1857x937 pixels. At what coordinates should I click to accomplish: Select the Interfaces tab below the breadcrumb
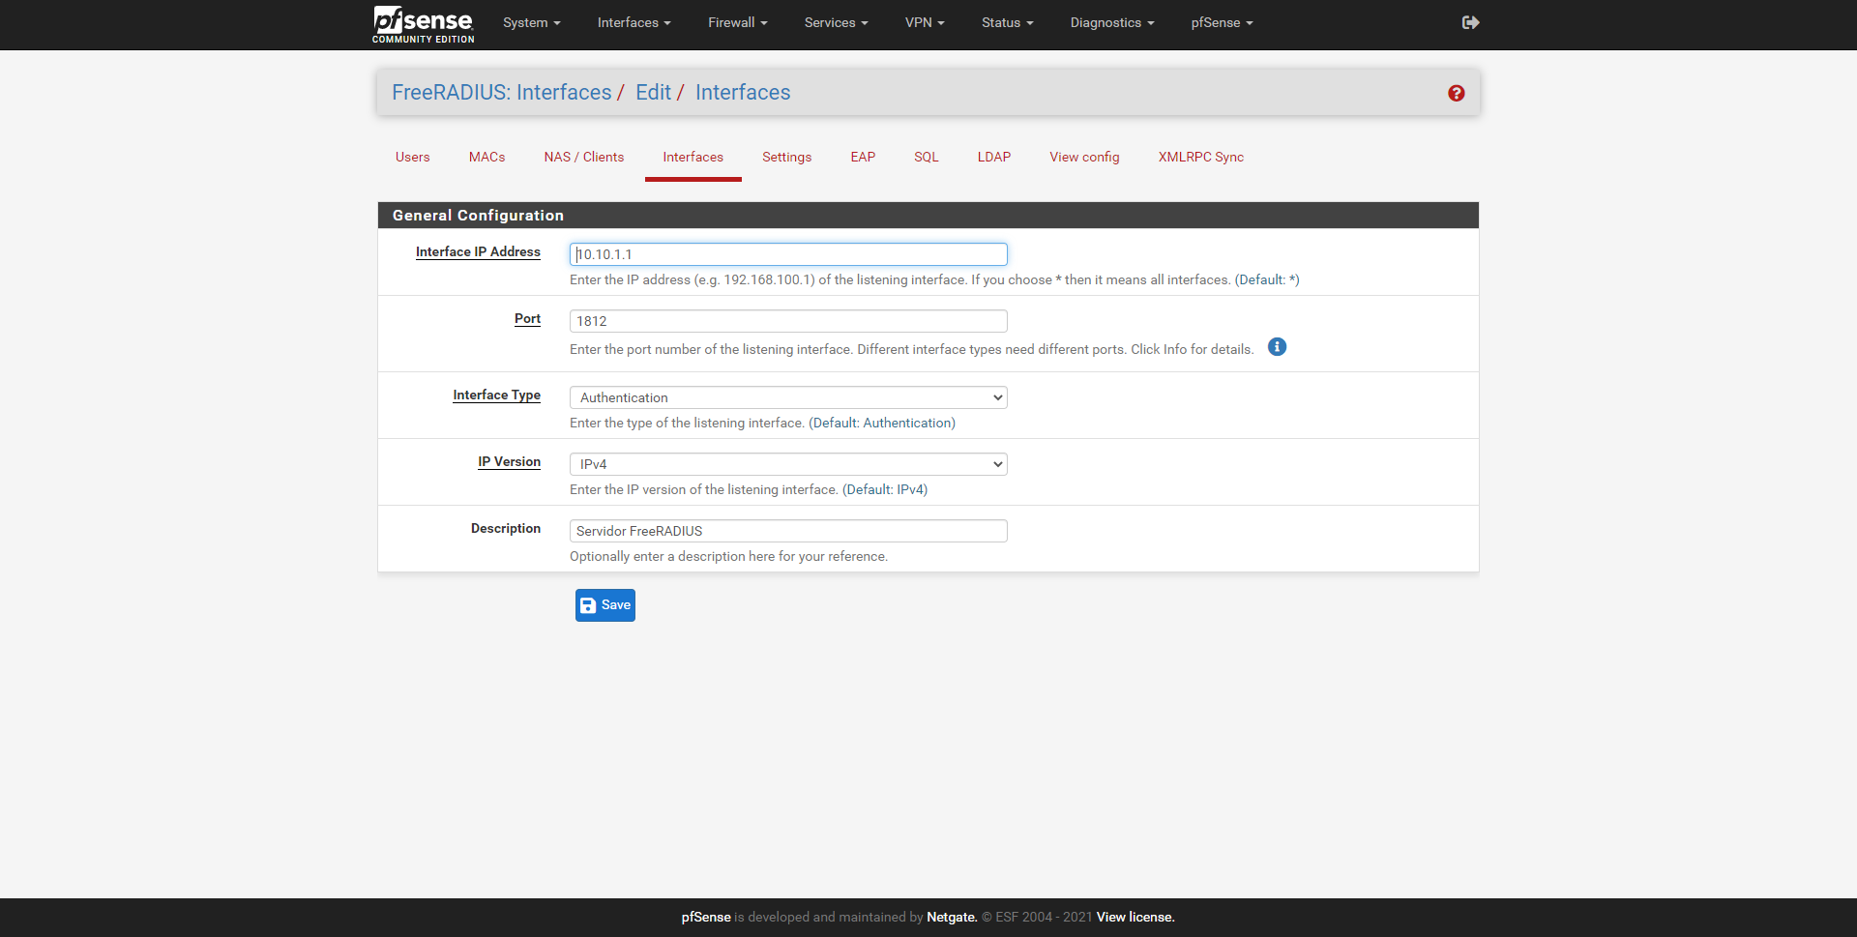tap(693, 157)
